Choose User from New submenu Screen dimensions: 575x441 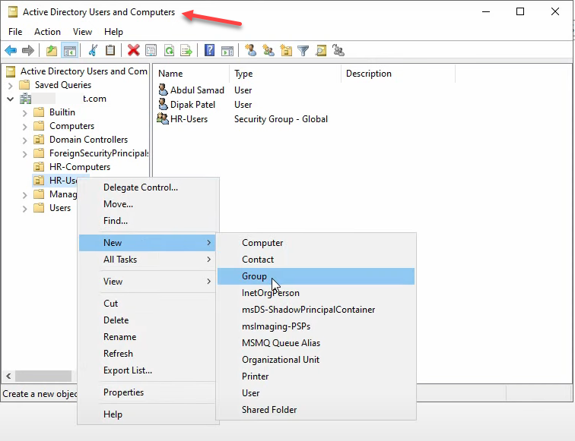(x=316, y=393)
